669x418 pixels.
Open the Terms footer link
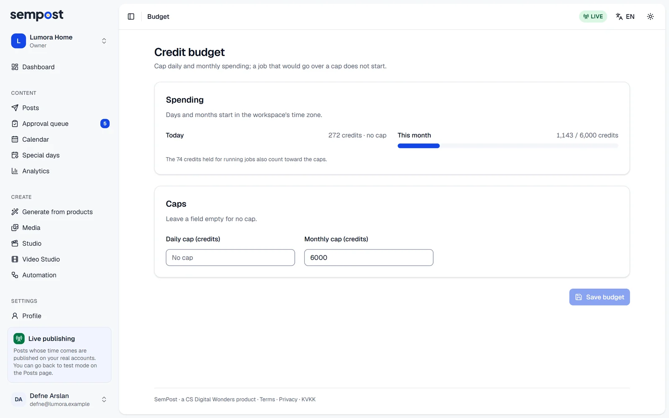point(267,400)
